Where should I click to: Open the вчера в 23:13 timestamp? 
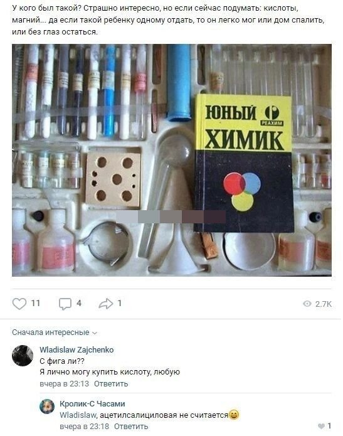tap(64, 384)
